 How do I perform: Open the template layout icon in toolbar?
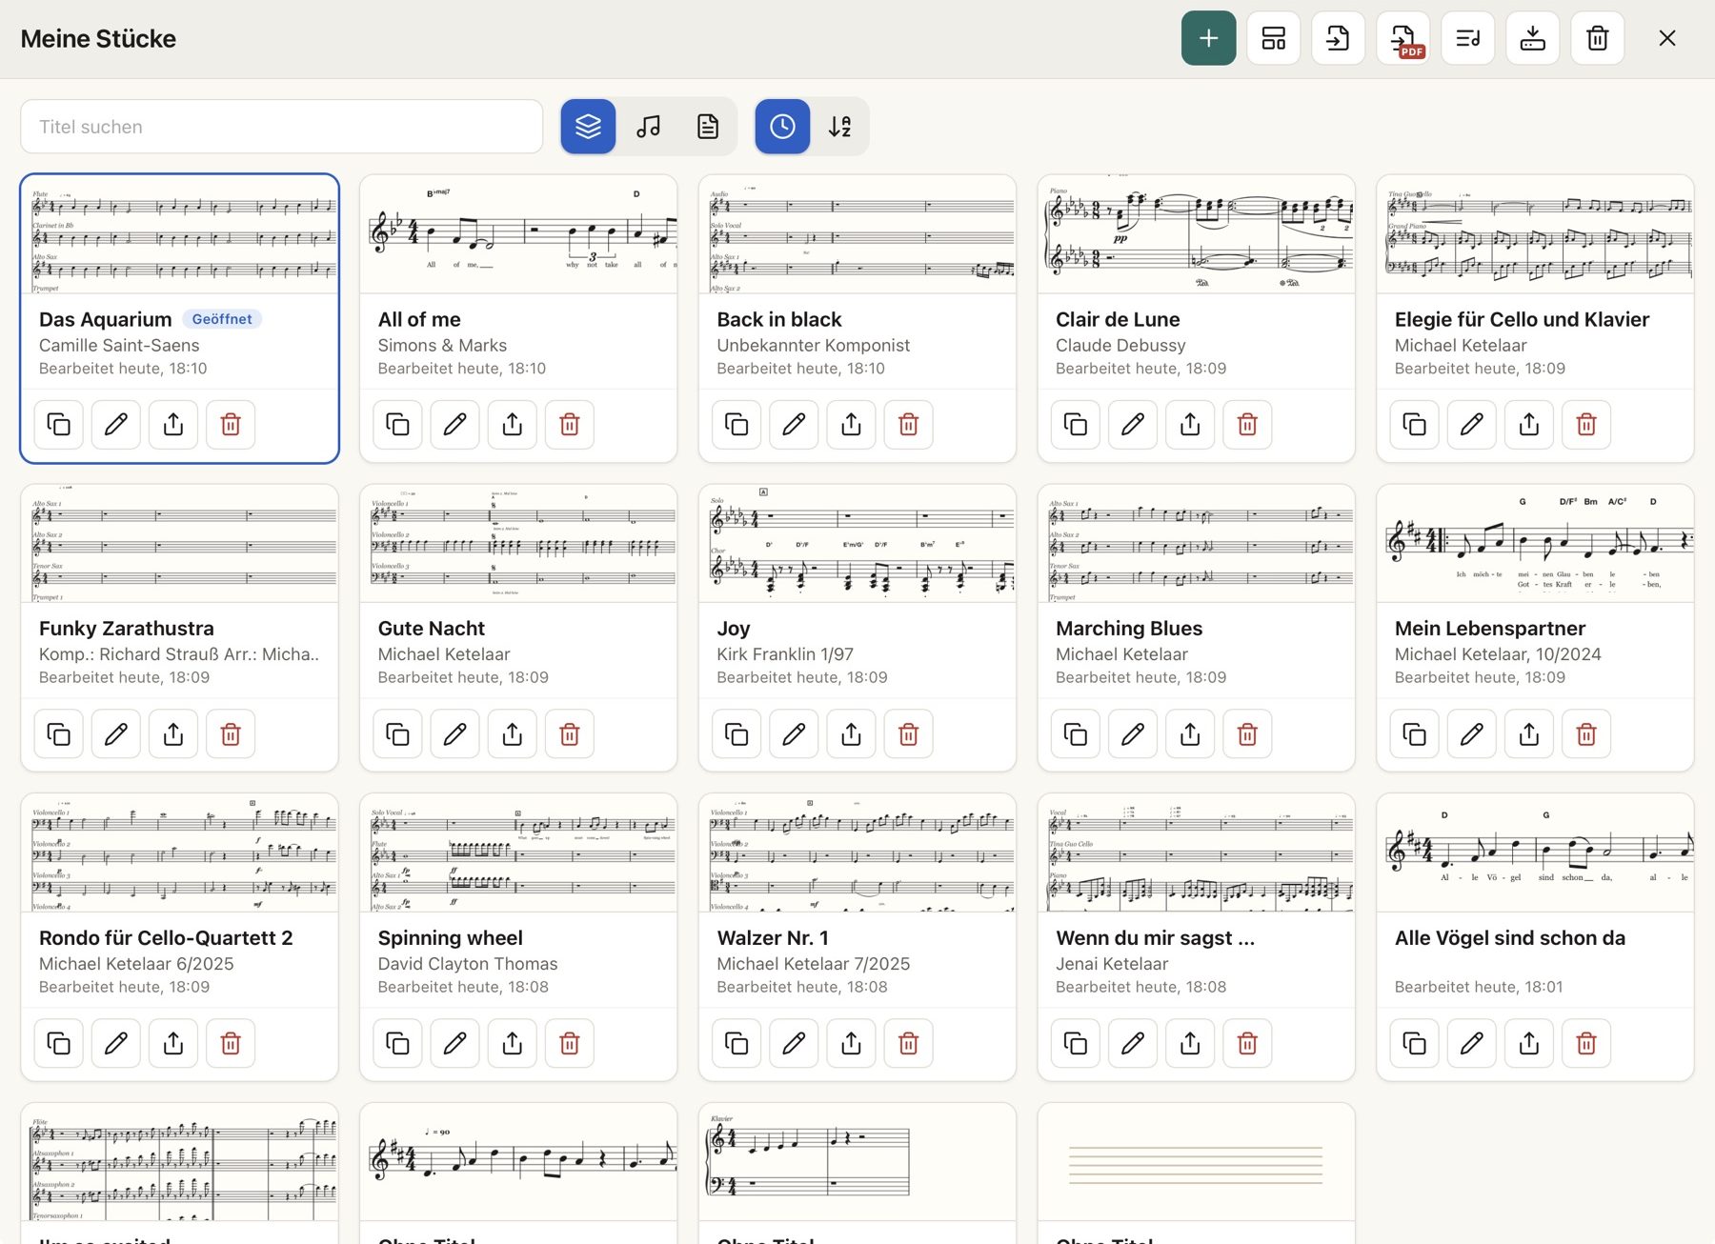pyautogui.click(x=1273, y=38)
